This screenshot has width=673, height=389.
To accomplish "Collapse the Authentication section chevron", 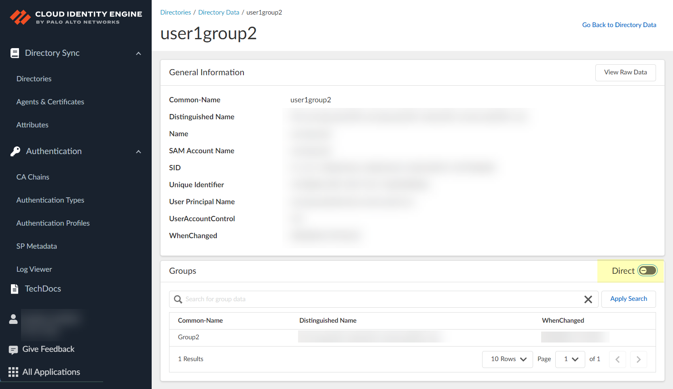I will point(139,152).
